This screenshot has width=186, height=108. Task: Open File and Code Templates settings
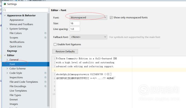pos(24,82)
